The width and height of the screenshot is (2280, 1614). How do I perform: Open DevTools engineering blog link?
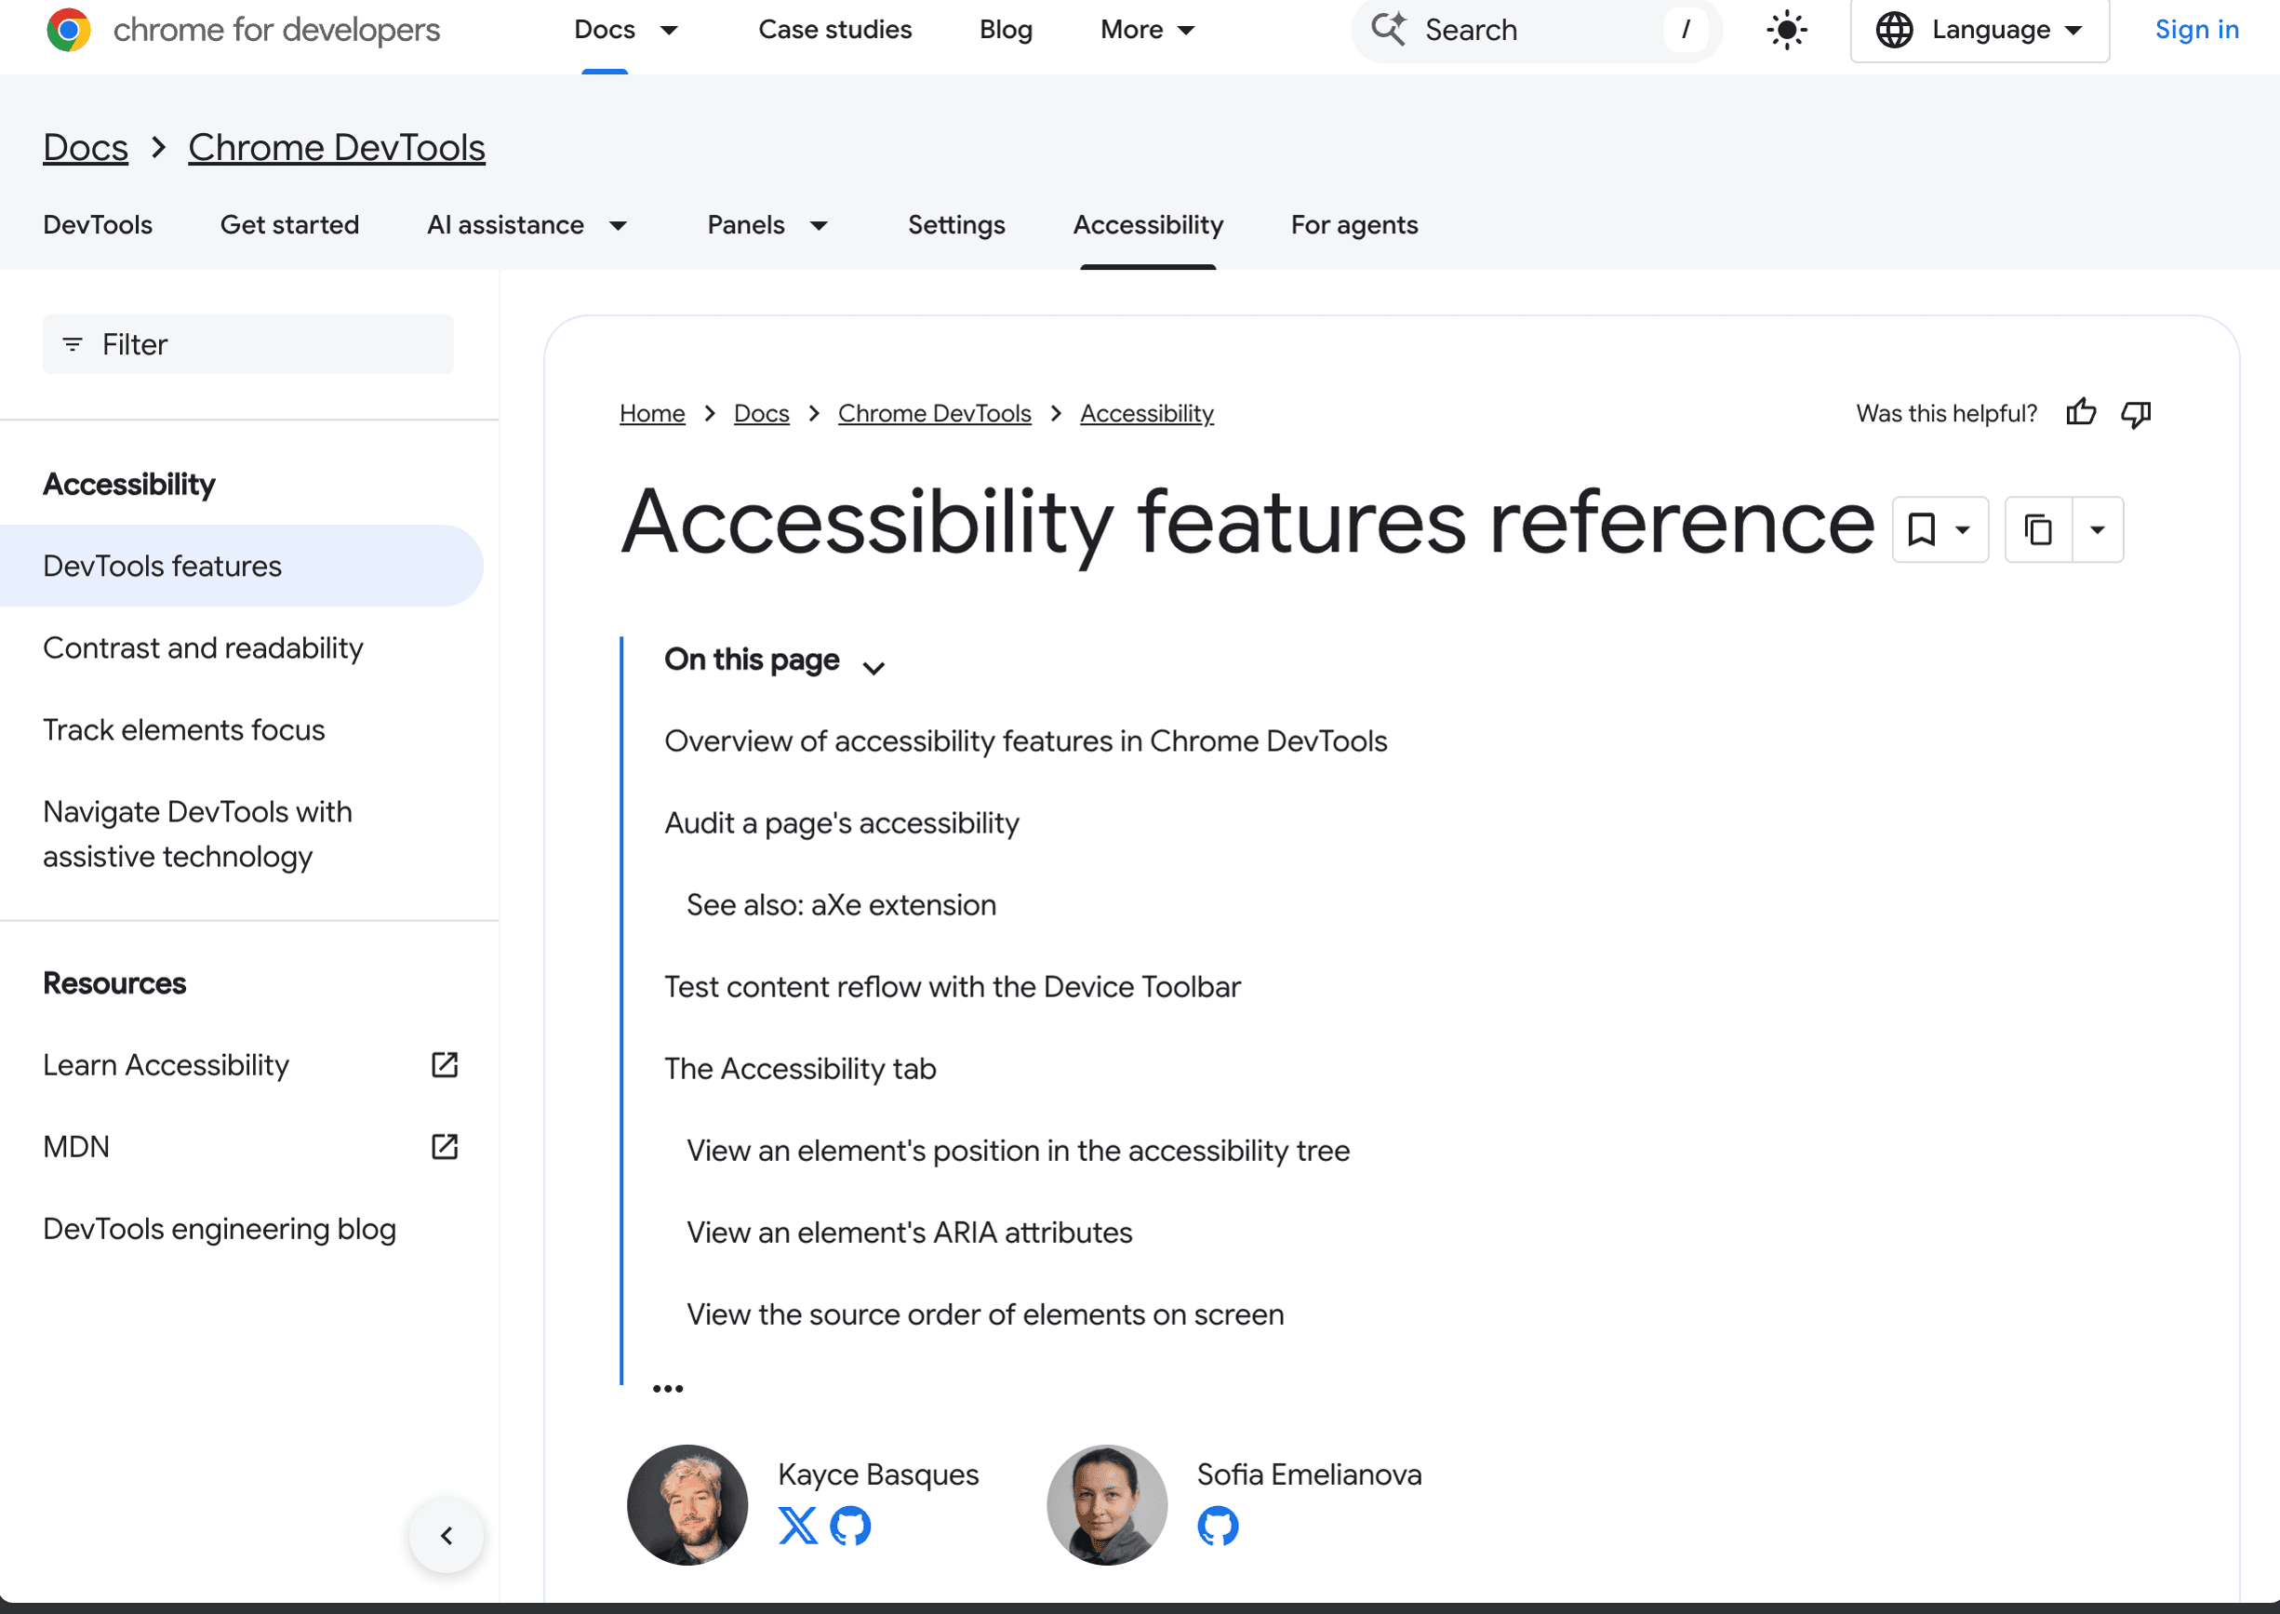pos(220,1230)
